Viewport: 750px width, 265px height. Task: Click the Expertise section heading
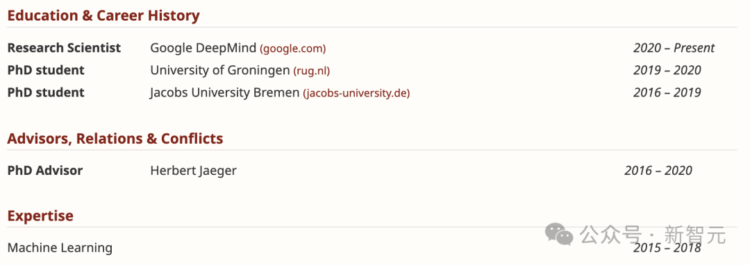click(40, 216)
